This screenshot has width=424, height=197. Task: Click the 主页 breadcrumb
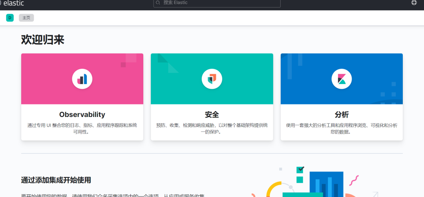[x=26, y=18]
